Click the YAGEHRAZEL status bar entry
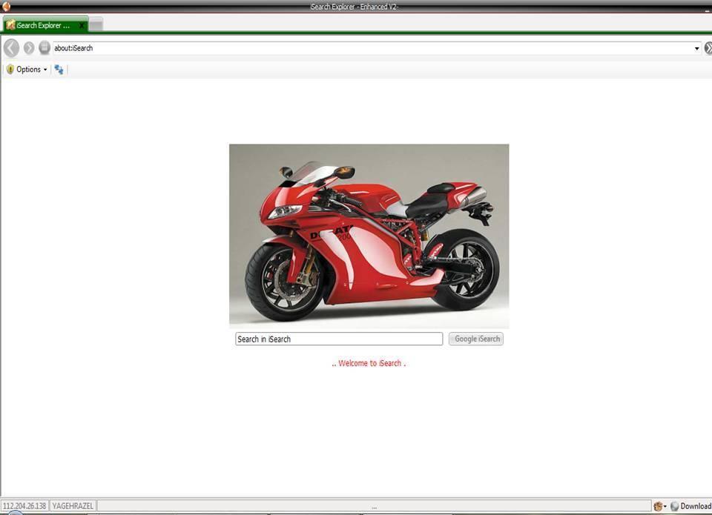712x515 pixels. click(x=73, y=506)
